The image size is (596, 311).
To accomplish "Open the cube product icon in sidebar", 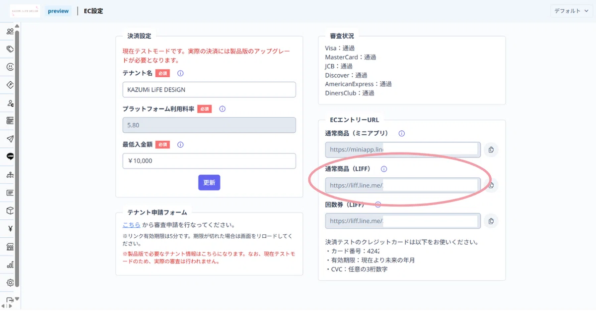I will (10, 210).
